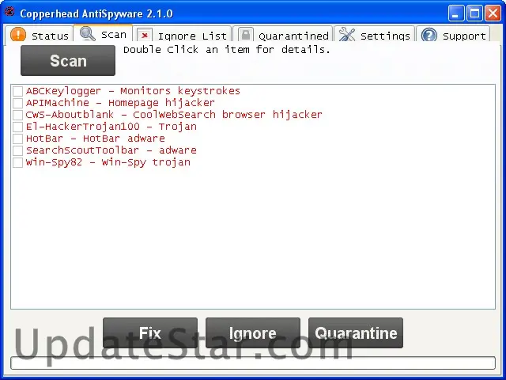Tick the CWS-Aboutblank checkbox
The image size is (506, 380).
(17, 115)
